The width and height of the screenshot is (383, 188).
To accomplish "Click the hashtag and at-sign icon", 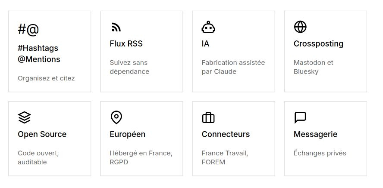I will pos(28,29).
